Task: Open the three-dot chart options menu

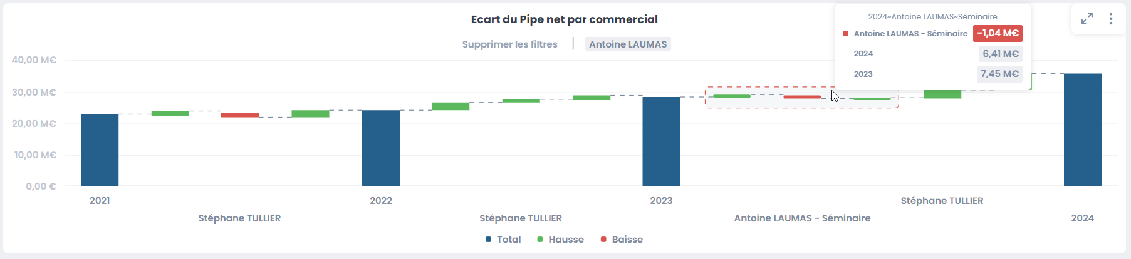Action: [1111, 19]
